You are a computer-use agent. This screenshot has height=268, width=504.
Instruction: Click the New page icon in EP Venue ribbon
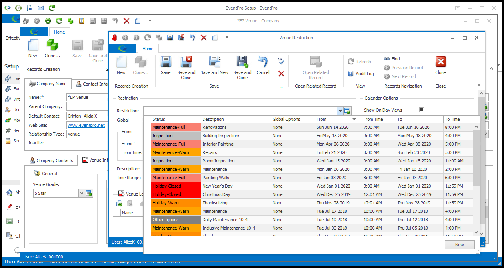click(x=33, y=45)
